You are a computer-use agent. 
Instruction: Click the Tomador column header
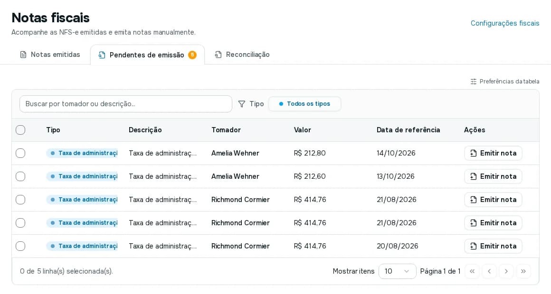[226, 130]
